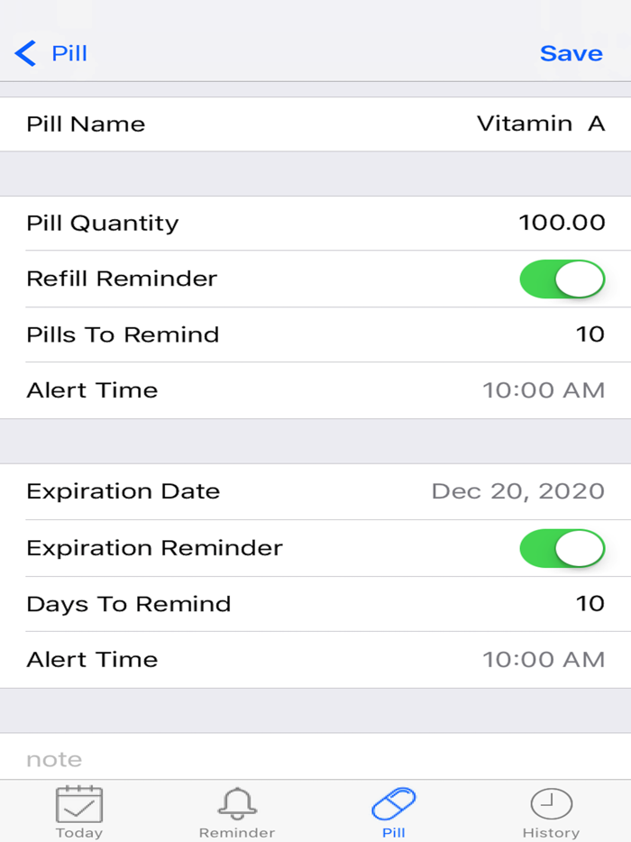Viewport: 631px width, 842px height.
Task: Disable the Expiration Reminder switch
Action: pos(561,547)
